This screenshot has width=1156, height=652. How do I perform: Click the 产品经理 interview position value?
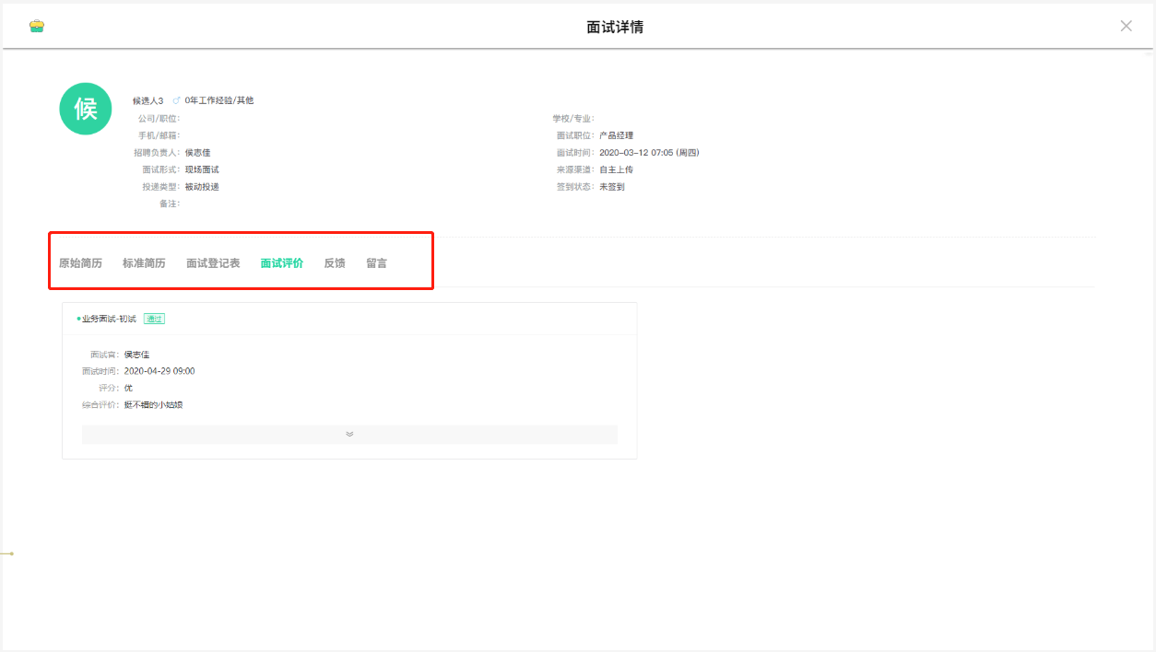(616, 135)
